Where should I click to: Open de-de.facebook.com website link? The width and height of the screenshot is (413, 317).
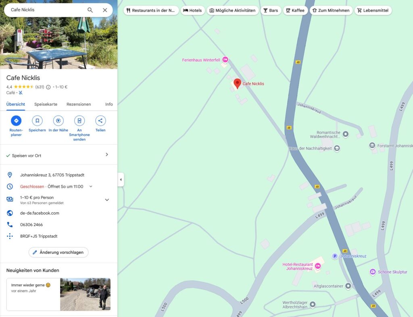click(40, 213)
